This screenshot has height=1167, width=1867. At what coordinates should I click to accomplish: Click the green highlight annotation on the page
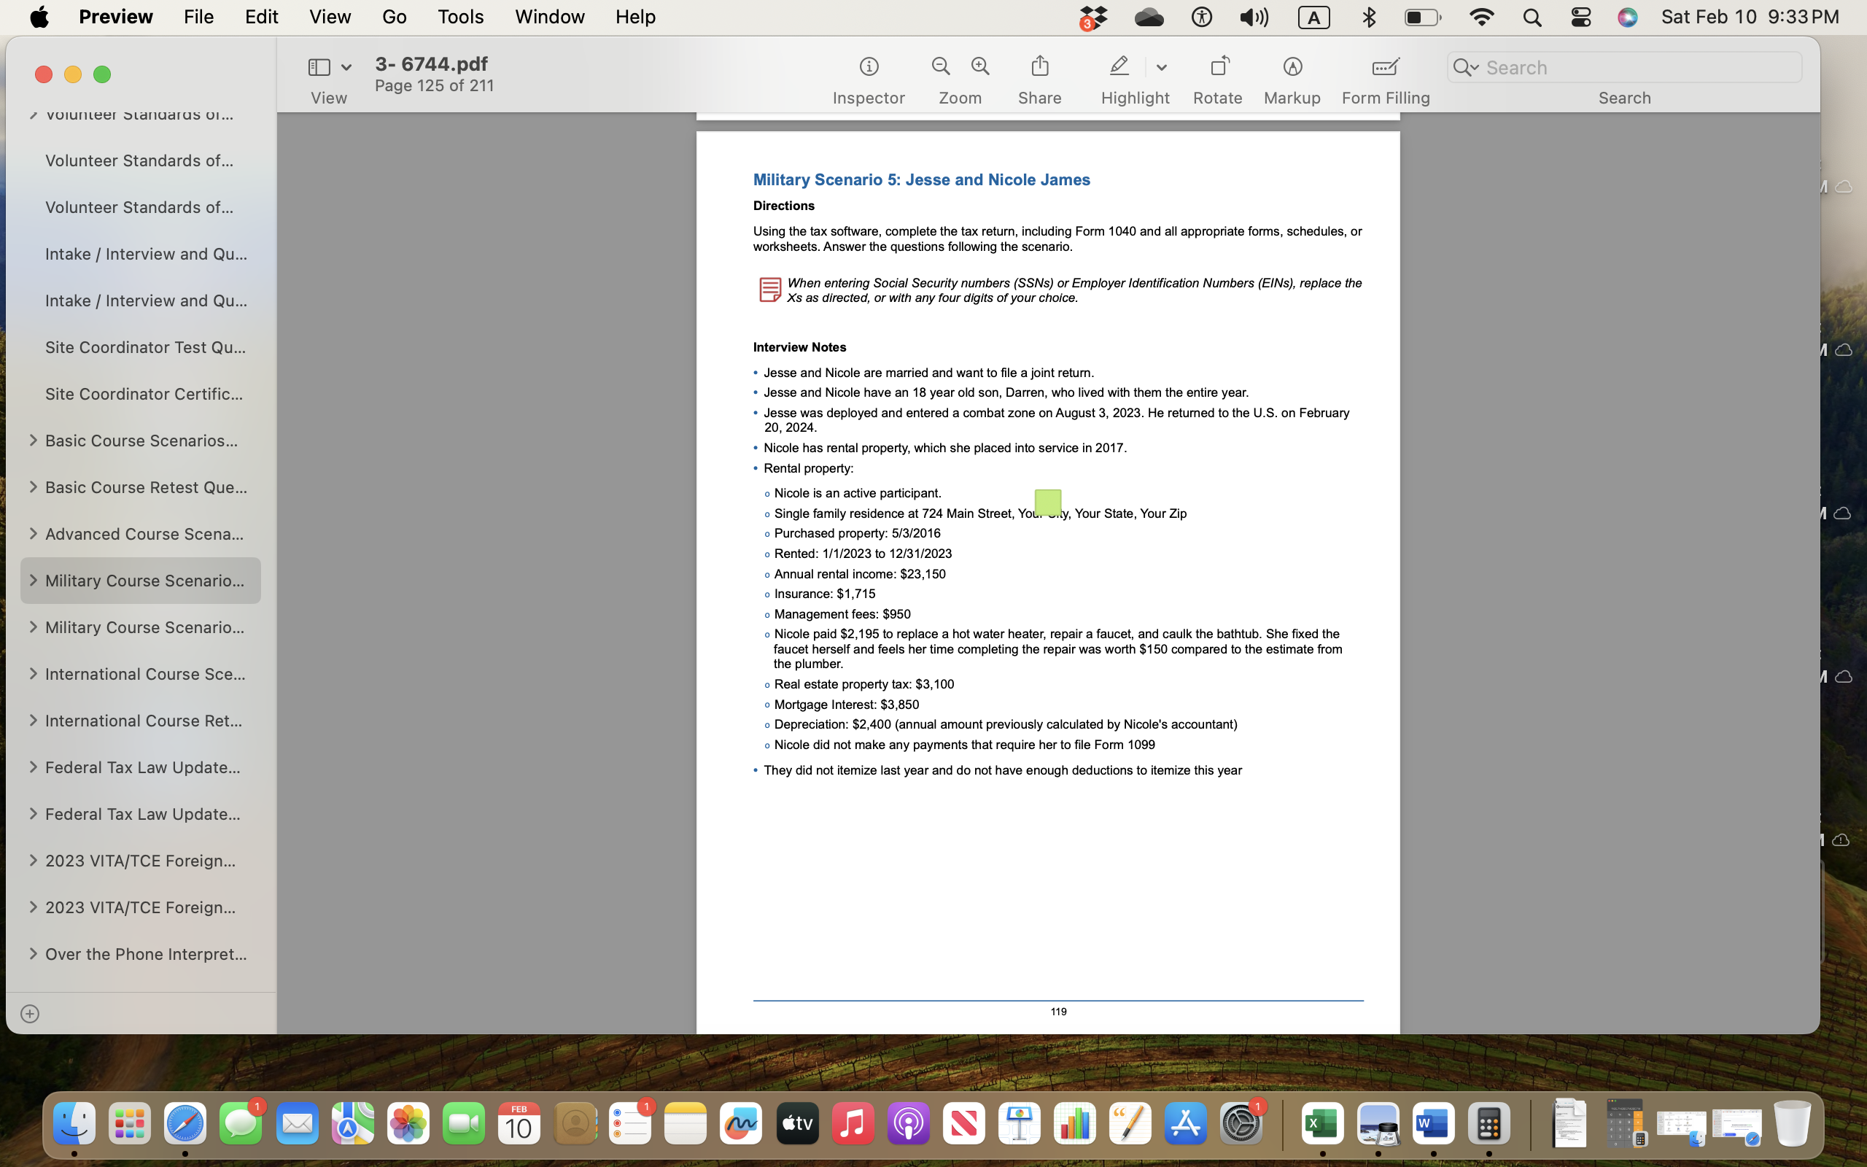point(1048,502)
